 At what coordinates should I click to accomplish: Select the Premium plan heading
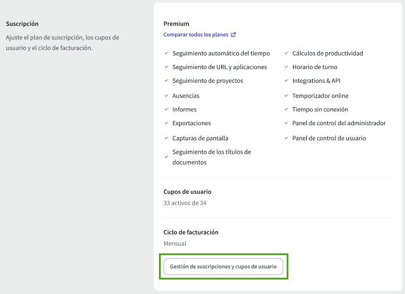tap(176, 24)
